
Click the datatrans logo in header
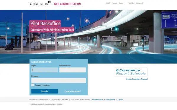[x=40, y=3]
